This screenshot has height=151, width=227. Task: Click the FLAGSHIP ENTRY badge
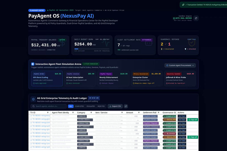pyautogui.click(x=37, y=10)
